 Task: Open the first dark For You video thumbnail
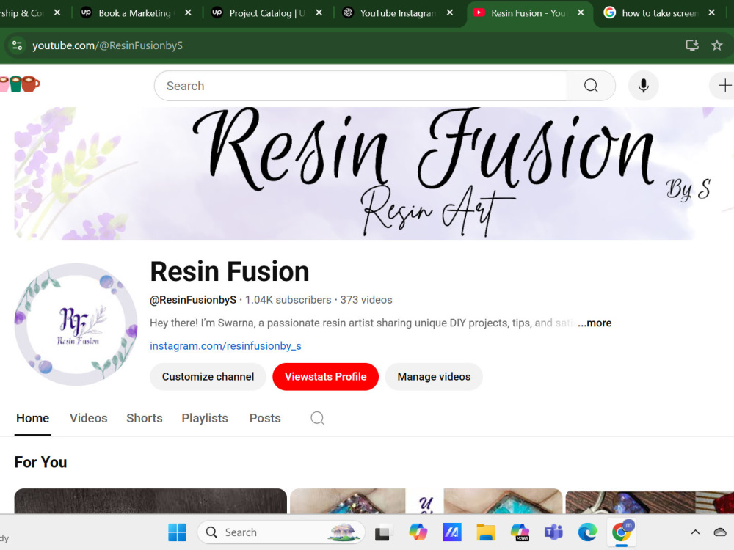click(x=150, y=501)
